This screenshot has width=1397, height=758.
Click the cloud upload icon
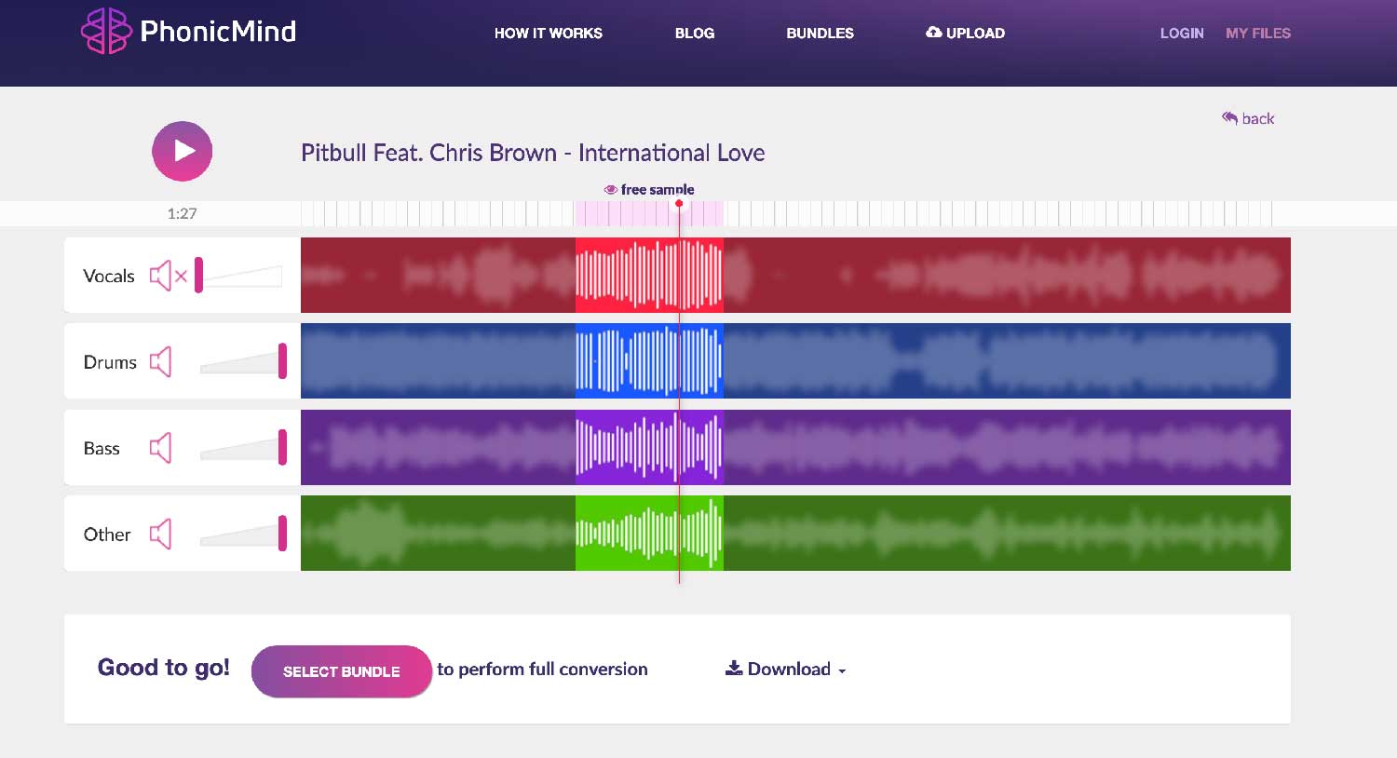(933, 33)
